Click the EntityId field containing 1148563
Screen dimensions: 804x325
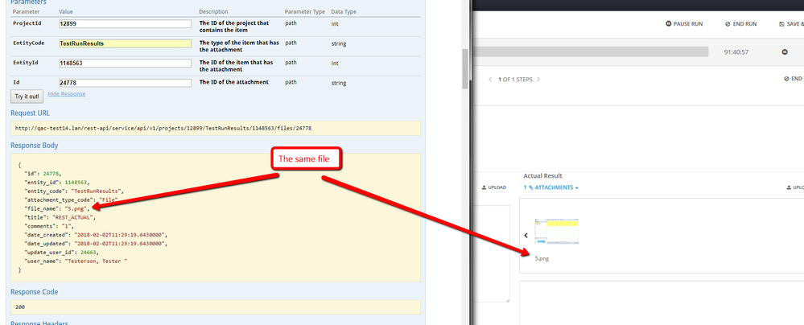[x=125, y=63]
